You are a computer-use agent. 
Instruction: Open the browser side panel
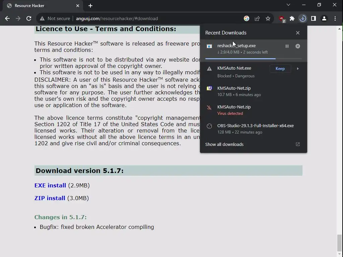pos(314,19)
